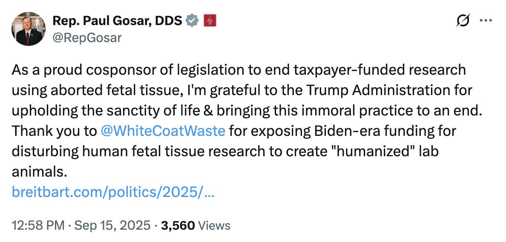Viewport: 506px width, 242px height.
Task: Click the Sep 15, 2025 post date
Action: [112, 225]
